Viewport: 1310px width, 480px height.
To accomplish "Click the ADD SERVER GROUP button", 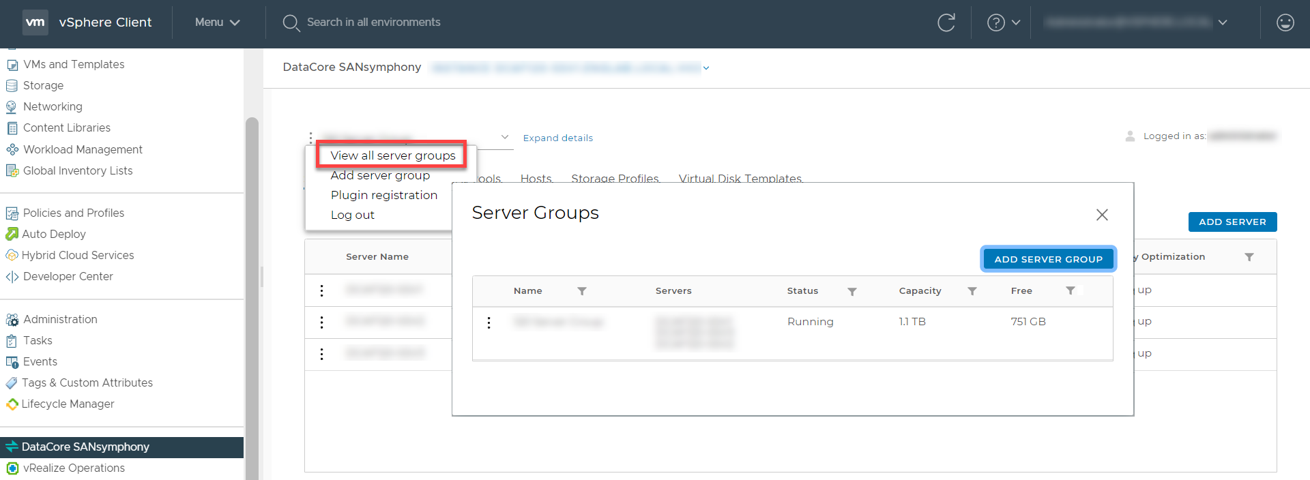I will click(x=1048, y=259).
